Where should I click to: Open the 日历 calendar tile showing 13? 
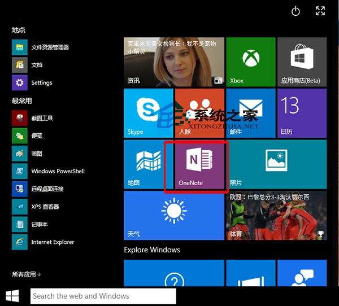coord(302,113)
